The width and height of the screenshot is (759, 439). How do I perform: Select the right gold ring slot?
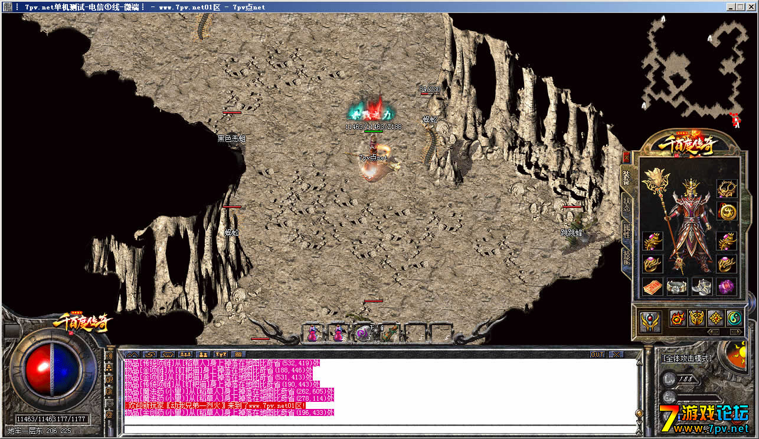(727, 263)
